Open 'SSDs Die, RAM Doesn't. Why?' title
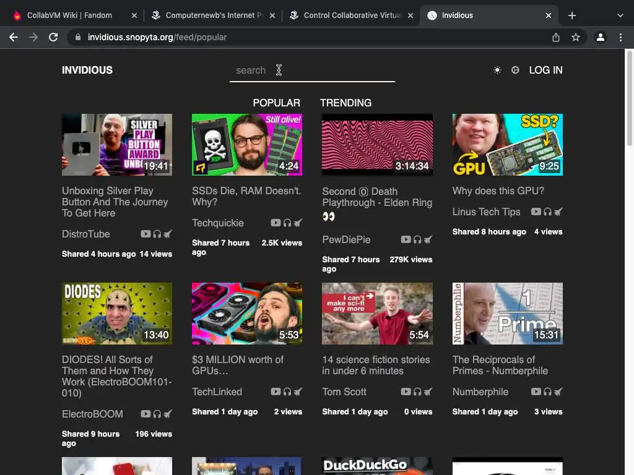This screenshot has width=634, height=475. (246, 196)
